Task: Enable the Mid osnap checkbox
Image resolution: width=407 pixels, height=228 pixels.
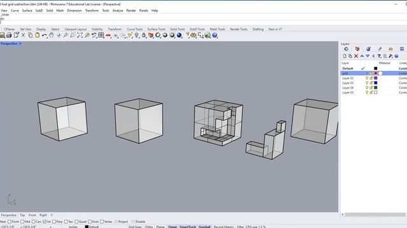Action: click(22, 222)
